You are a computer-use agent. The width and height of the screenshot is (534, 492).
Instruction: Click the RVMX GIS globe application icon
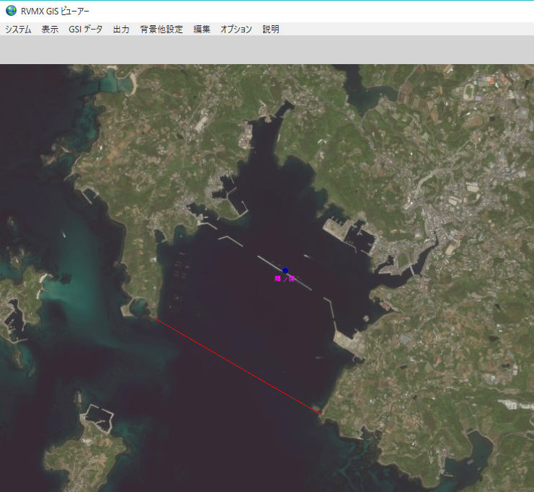click(11, 11)
